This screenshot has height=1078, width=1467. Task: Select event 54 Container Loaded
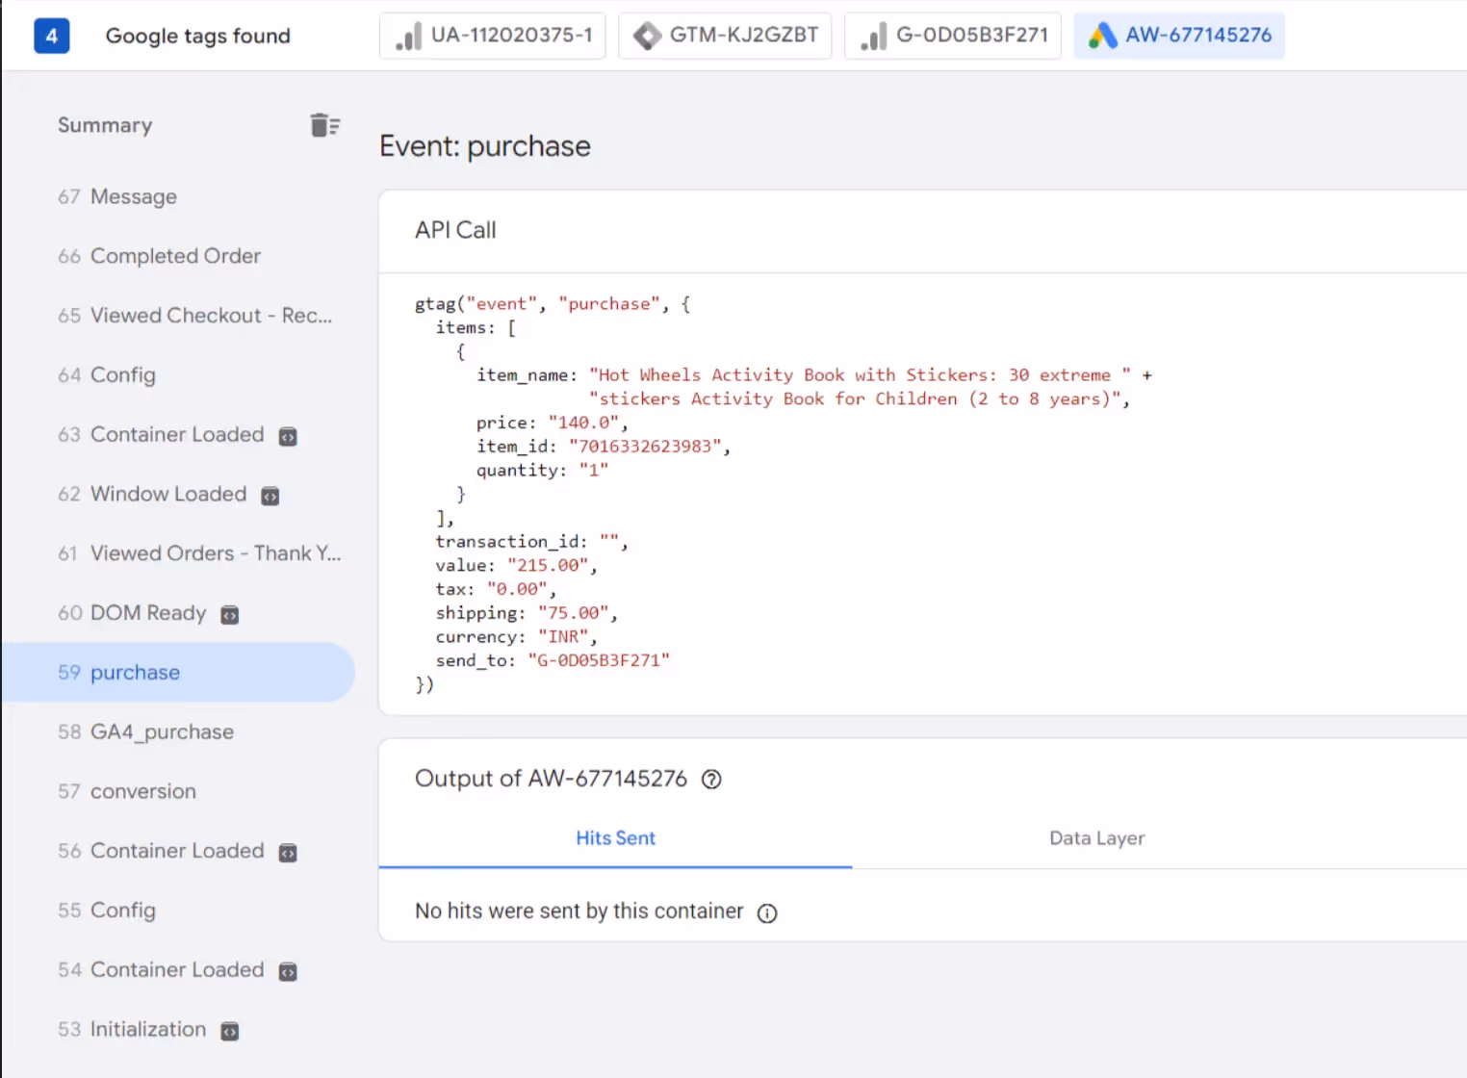pos(178,970)
